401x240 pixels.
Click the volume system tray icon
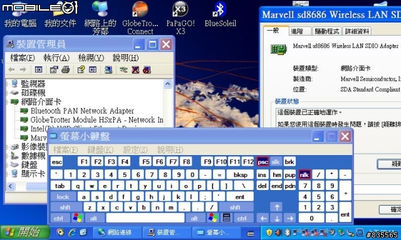[x=278, y=232]
